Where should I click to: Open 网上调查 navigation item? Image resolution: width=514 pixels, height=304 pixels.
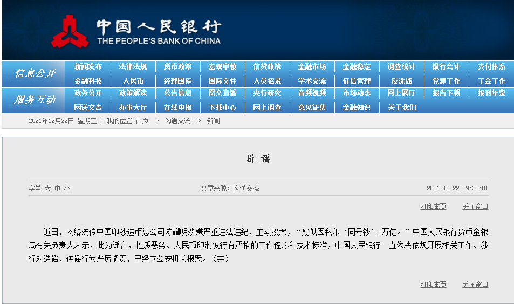tap(267, 107)
